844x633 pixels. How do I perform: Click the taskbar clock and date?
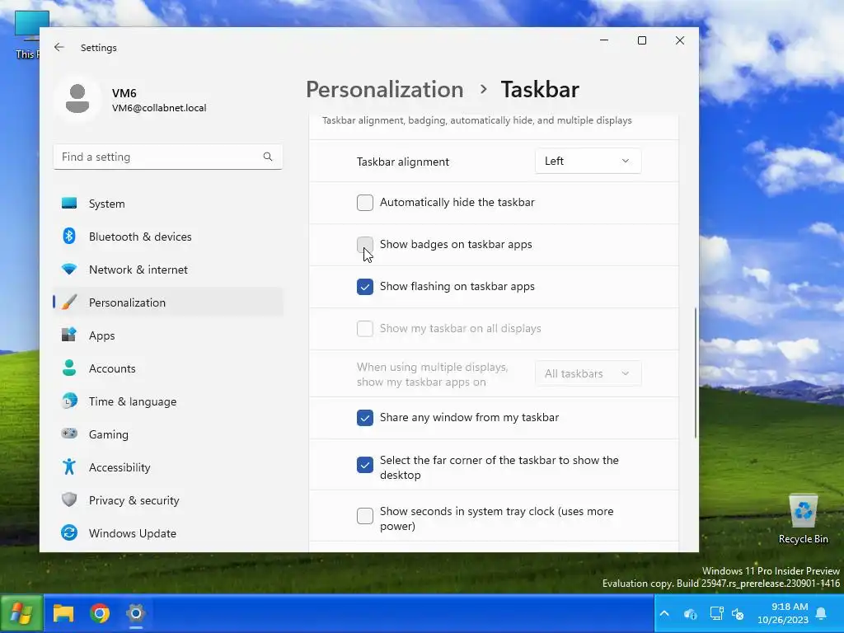[783, 613]
